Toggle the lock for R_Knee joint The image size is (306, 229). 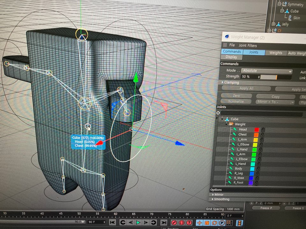pyautogui.click(x=257, y=178)
